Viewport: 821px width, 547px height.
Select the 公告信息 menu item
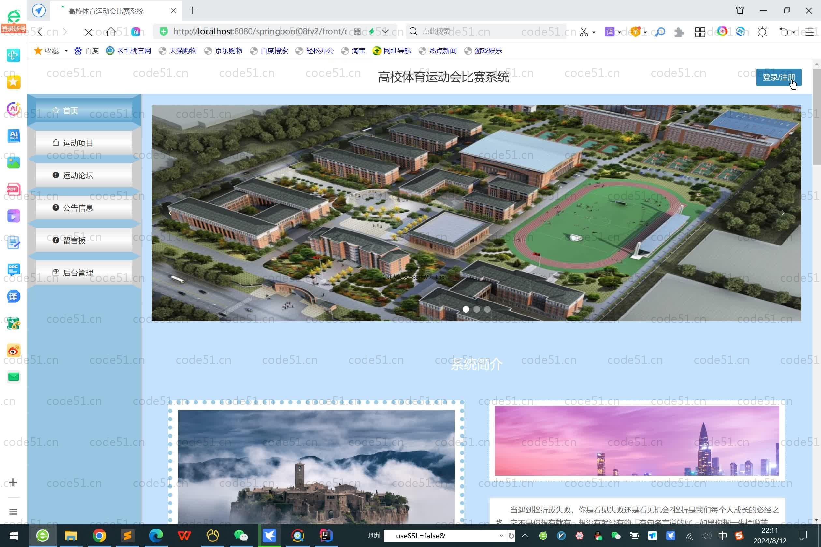84,208
